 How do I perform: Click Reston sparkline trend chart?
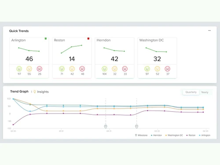point(71,49)
